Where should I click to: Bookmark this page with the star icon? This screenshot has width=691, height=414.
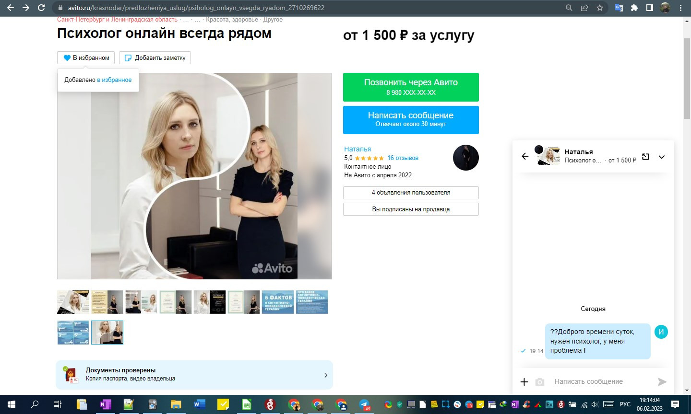click(600, 8)
